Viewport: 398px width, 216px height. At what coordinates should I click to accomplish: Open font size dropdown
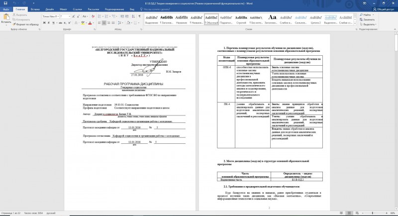pyautogui.click(x=69, y=16)
